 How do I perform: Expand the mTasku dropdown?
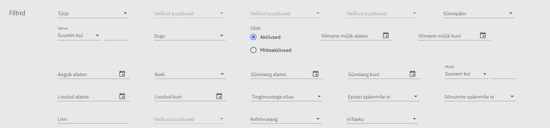click(382, 119)
